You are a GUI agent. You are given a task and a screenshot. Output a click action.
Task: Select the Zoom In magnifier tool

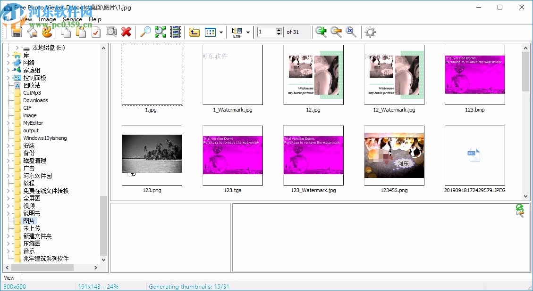(x=321, y=32)
